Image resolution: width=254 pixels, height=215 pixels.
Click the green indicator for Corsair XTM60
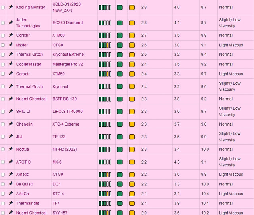click(x=120, y=35)
